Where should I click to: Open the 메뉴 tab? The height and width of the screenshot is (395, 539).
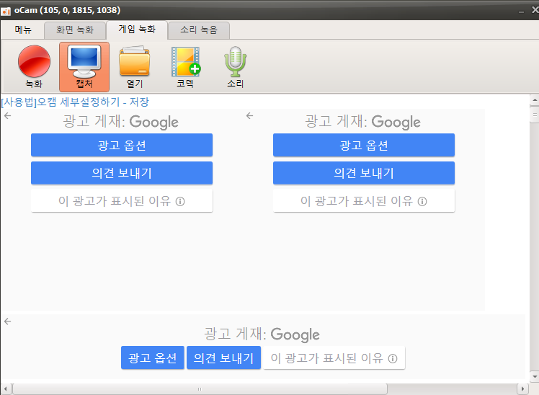coord(23,30)
